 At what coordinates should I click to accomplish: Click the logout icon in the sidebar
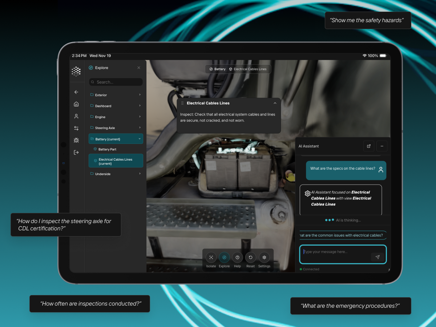click(x=76, y=152)
